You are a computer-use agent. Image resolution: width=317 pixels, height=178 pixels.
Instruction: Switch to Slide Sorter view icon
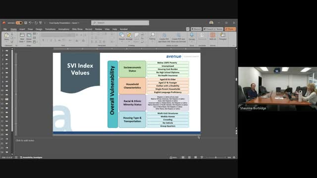click(x=189, y=157)
